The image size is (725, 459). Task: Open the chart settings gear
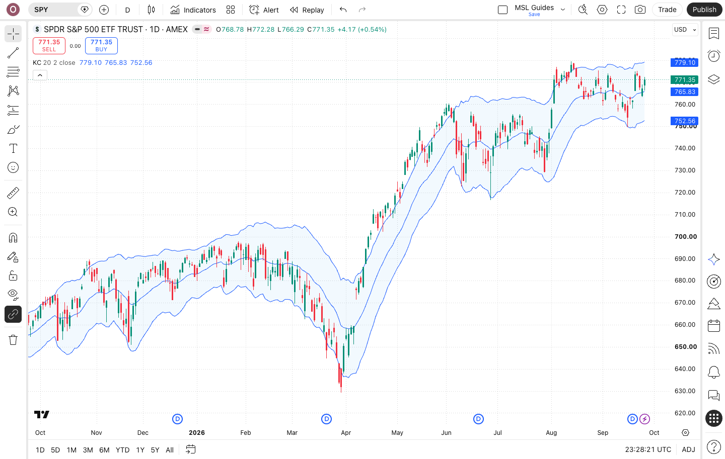(x=602, y=10)
